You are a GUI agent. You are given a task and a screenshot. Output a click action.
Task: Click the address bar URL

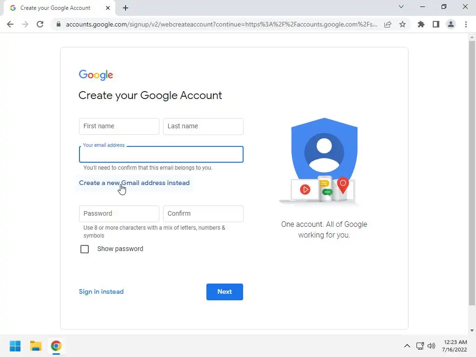(x=221, y=24)
